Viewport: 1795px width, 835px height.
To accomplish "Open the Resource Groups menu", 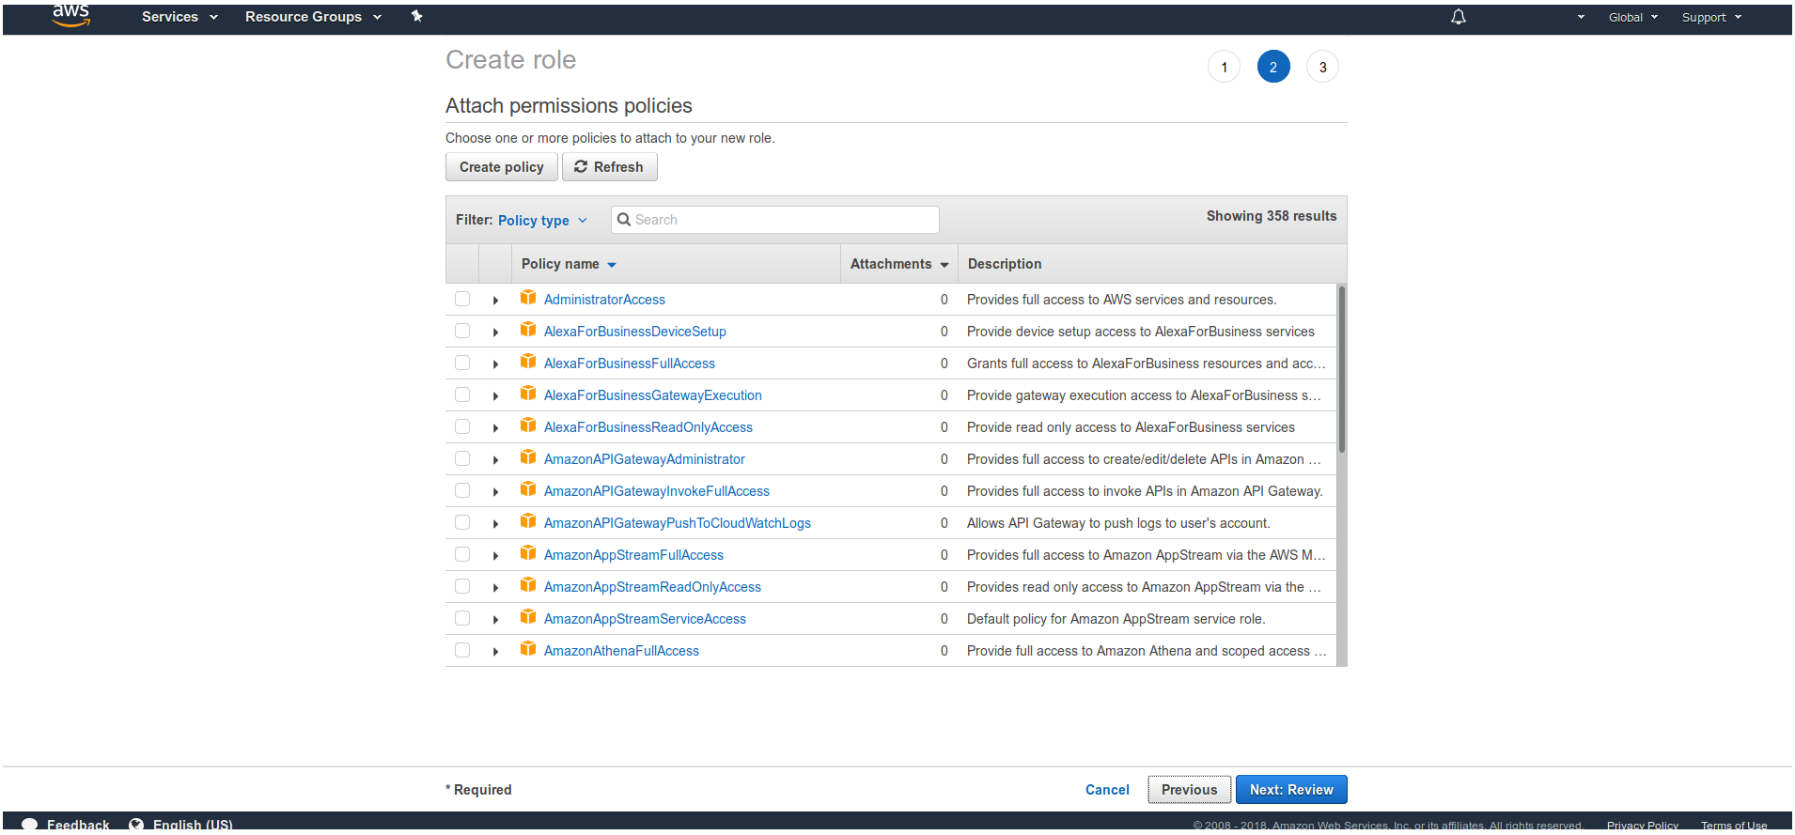I will point(313,17).
